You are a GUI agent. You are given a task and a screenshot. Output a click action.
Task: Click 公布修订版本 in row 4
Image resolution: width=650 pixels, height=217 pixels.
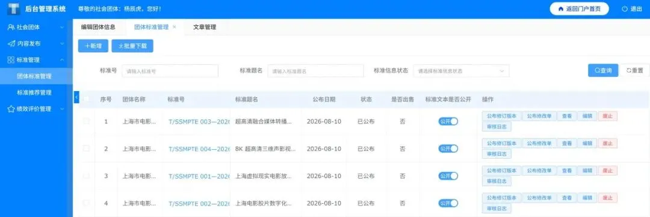pyautogui.click(x=501, y=198)
